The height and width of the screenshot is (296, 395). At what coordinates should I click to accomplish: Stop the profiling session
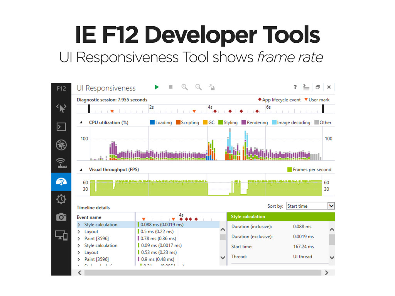coord(170,87)
